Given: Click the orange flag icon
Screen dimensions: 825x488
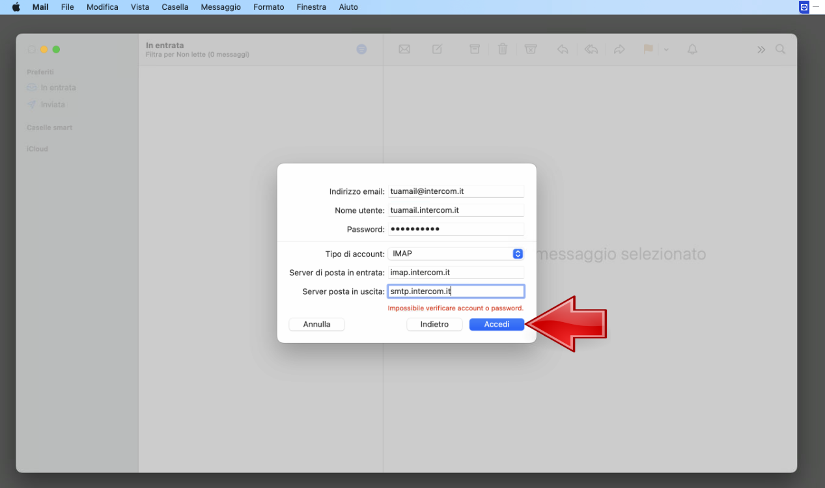Looking at the screenshot, I should 648,49.
